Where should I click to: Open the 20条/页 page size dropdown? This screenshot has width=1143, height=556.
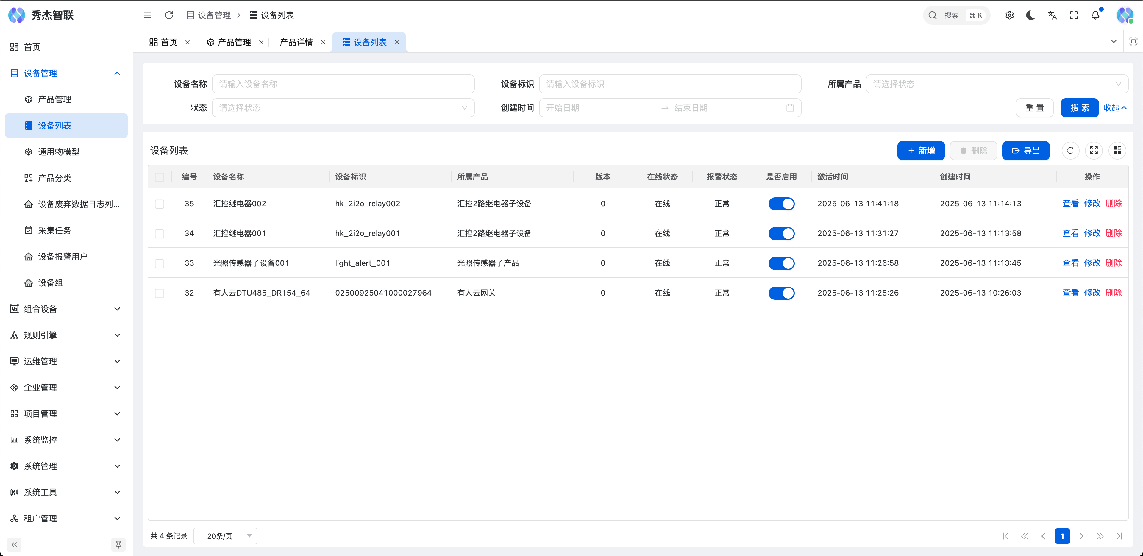click(x=225, y=535)
